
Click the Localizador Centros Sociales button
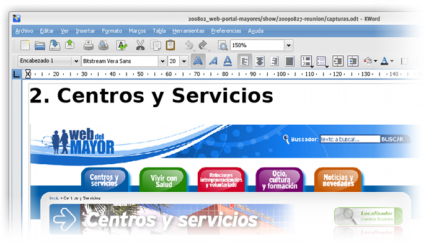point(368,216)
